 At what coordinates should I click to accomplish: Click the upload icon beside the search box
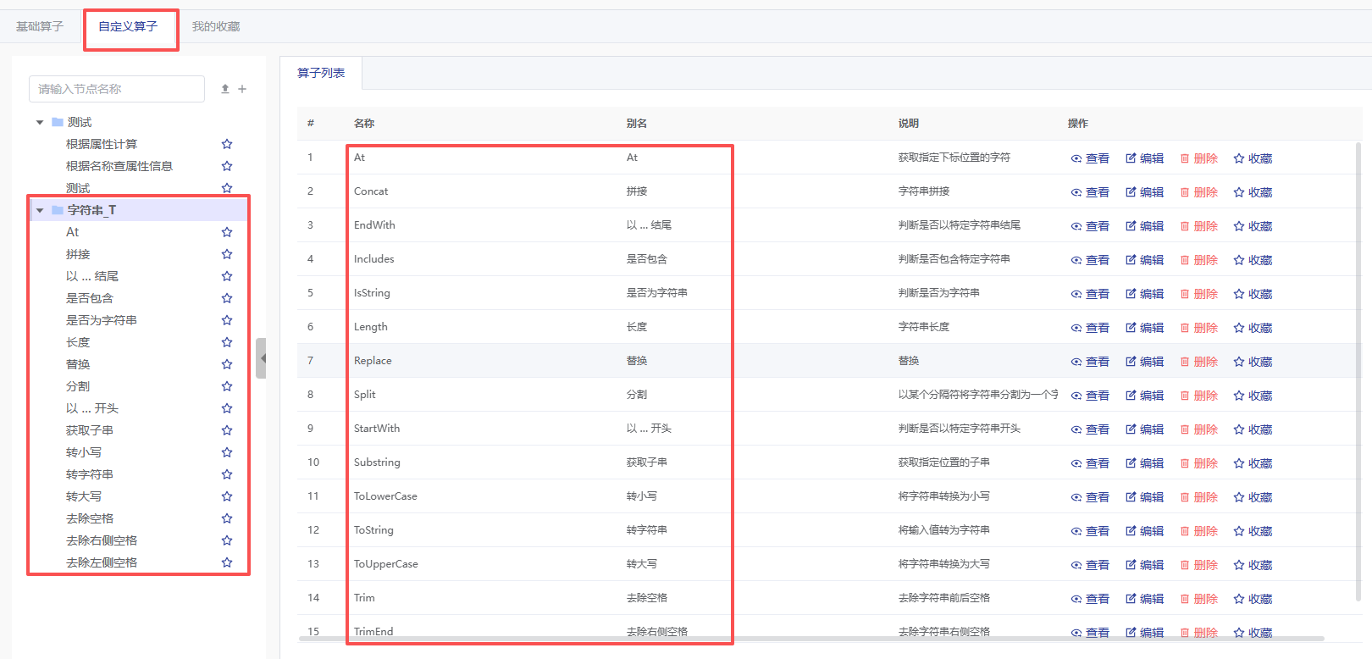[225, 89]
